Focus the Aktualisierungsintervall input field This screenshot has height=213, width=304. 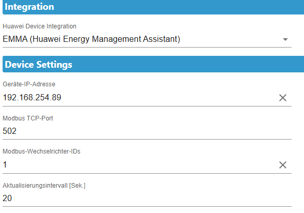(x=147, y=199)
